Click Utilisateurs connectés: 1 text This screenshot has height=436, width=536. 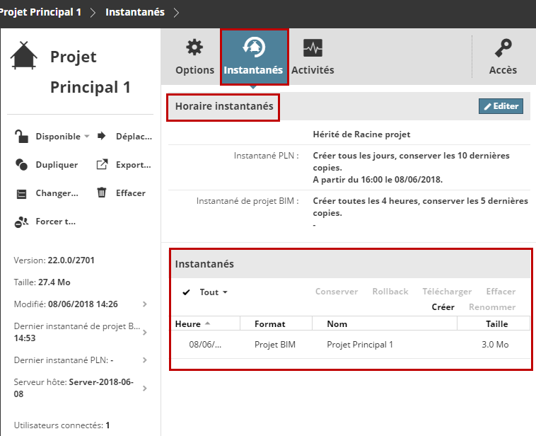point(62,425)
